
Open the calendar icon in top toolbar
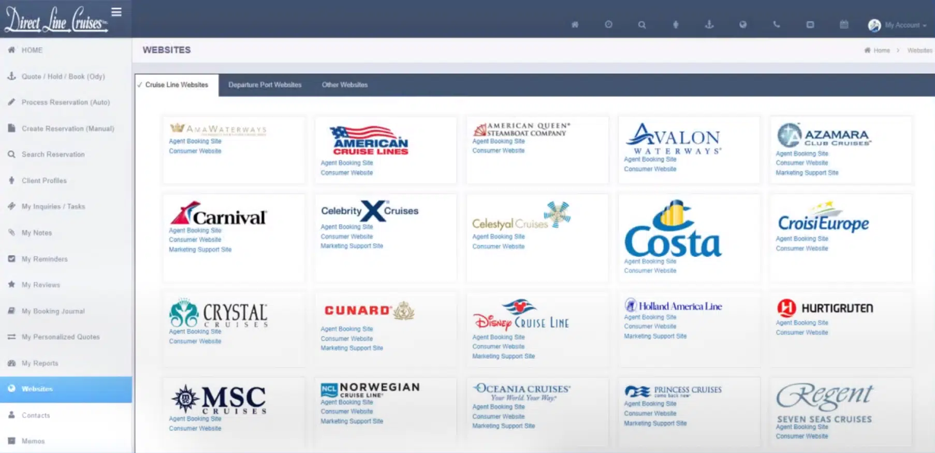[844, 24]
